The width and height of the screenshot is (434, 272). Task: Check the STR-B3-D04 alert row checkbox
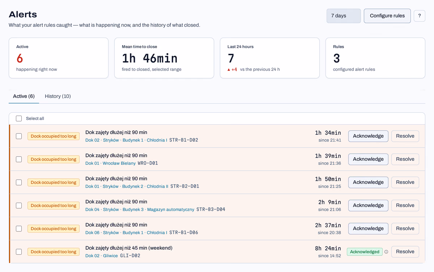pos(19,206)
